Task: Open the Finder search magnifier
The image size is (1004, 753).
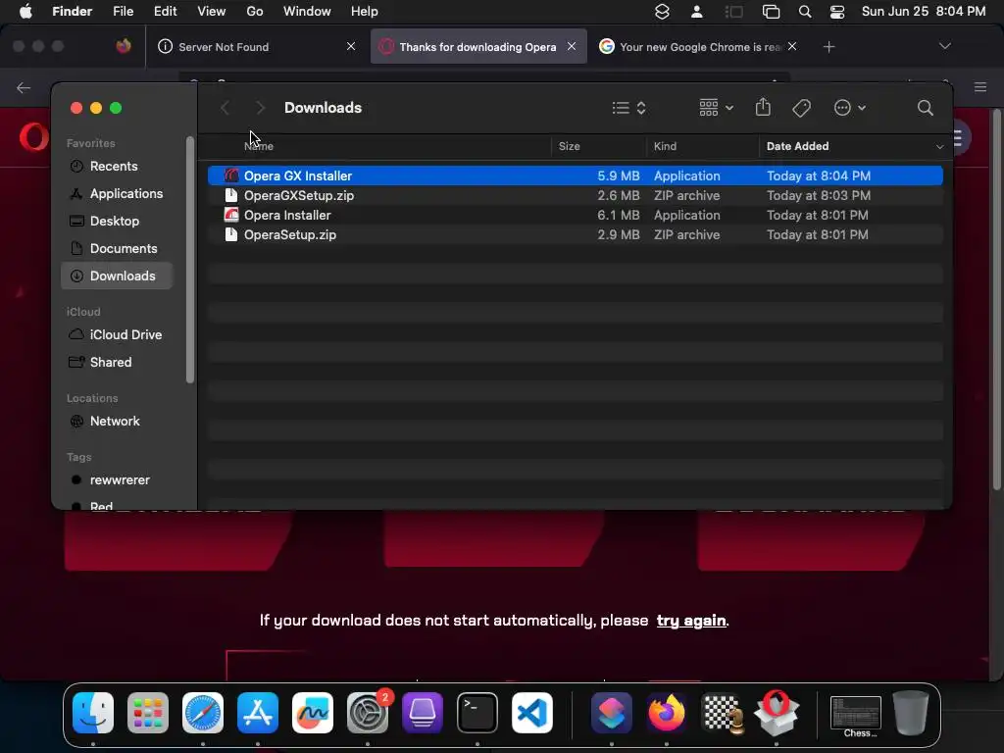Action: pyautogui.click(x=925, y=108)
